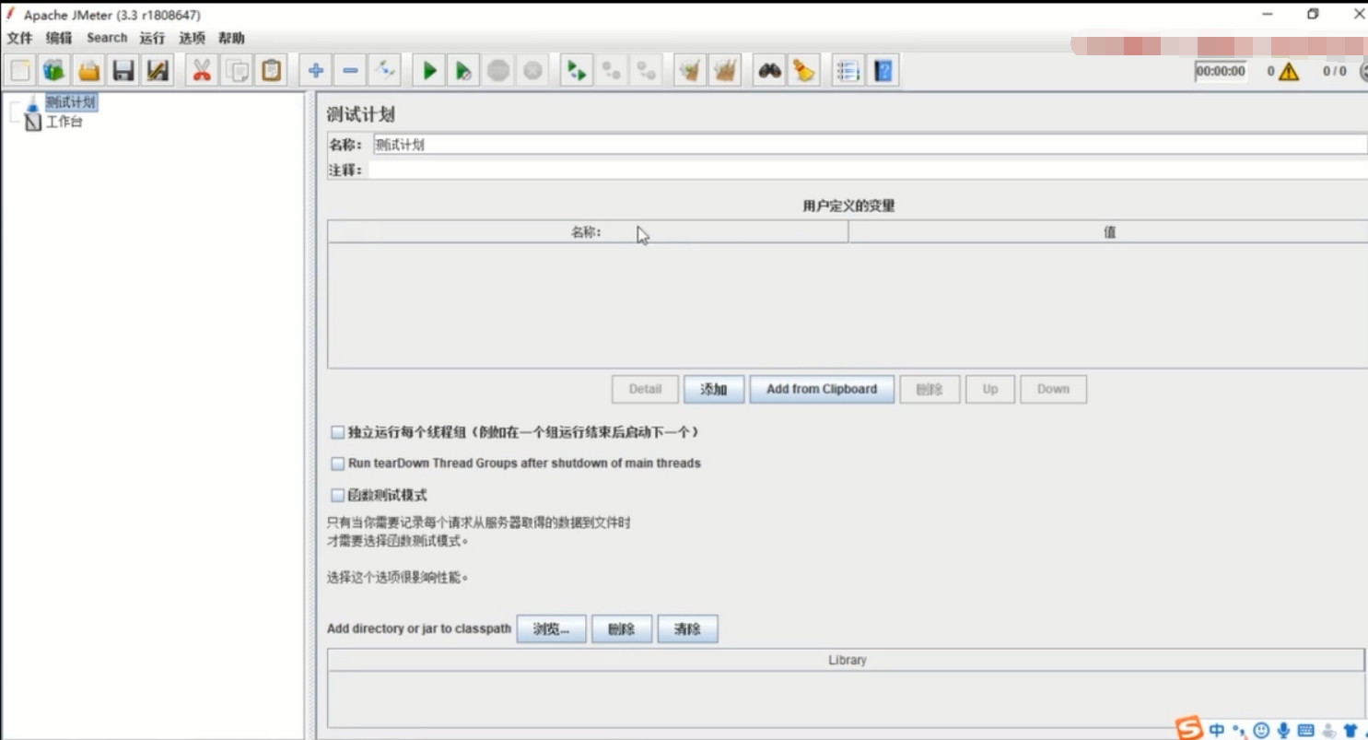The image size is (1368, 740).
Task: Click the shirt skin icon in IME bar
Action: [1350, 730]
